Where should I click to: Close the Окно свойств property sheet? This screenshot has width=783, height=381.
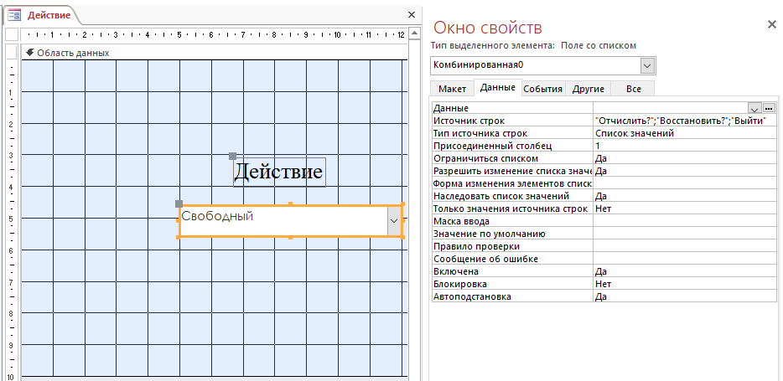771,25
